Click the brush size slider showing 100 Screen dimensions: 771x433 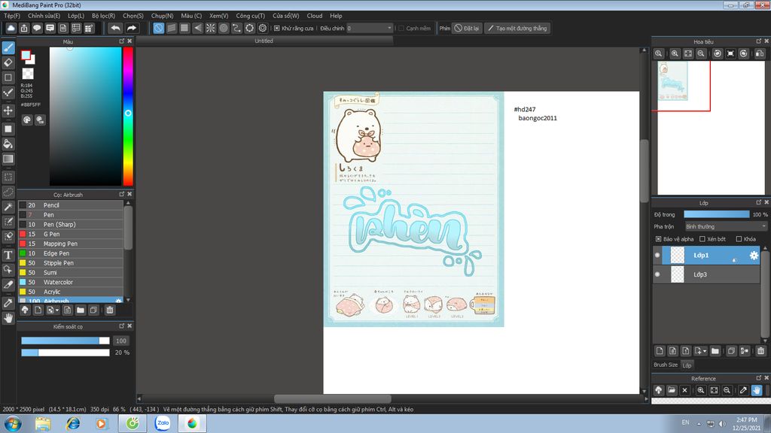pyautogui.click(x=65, y=341)
